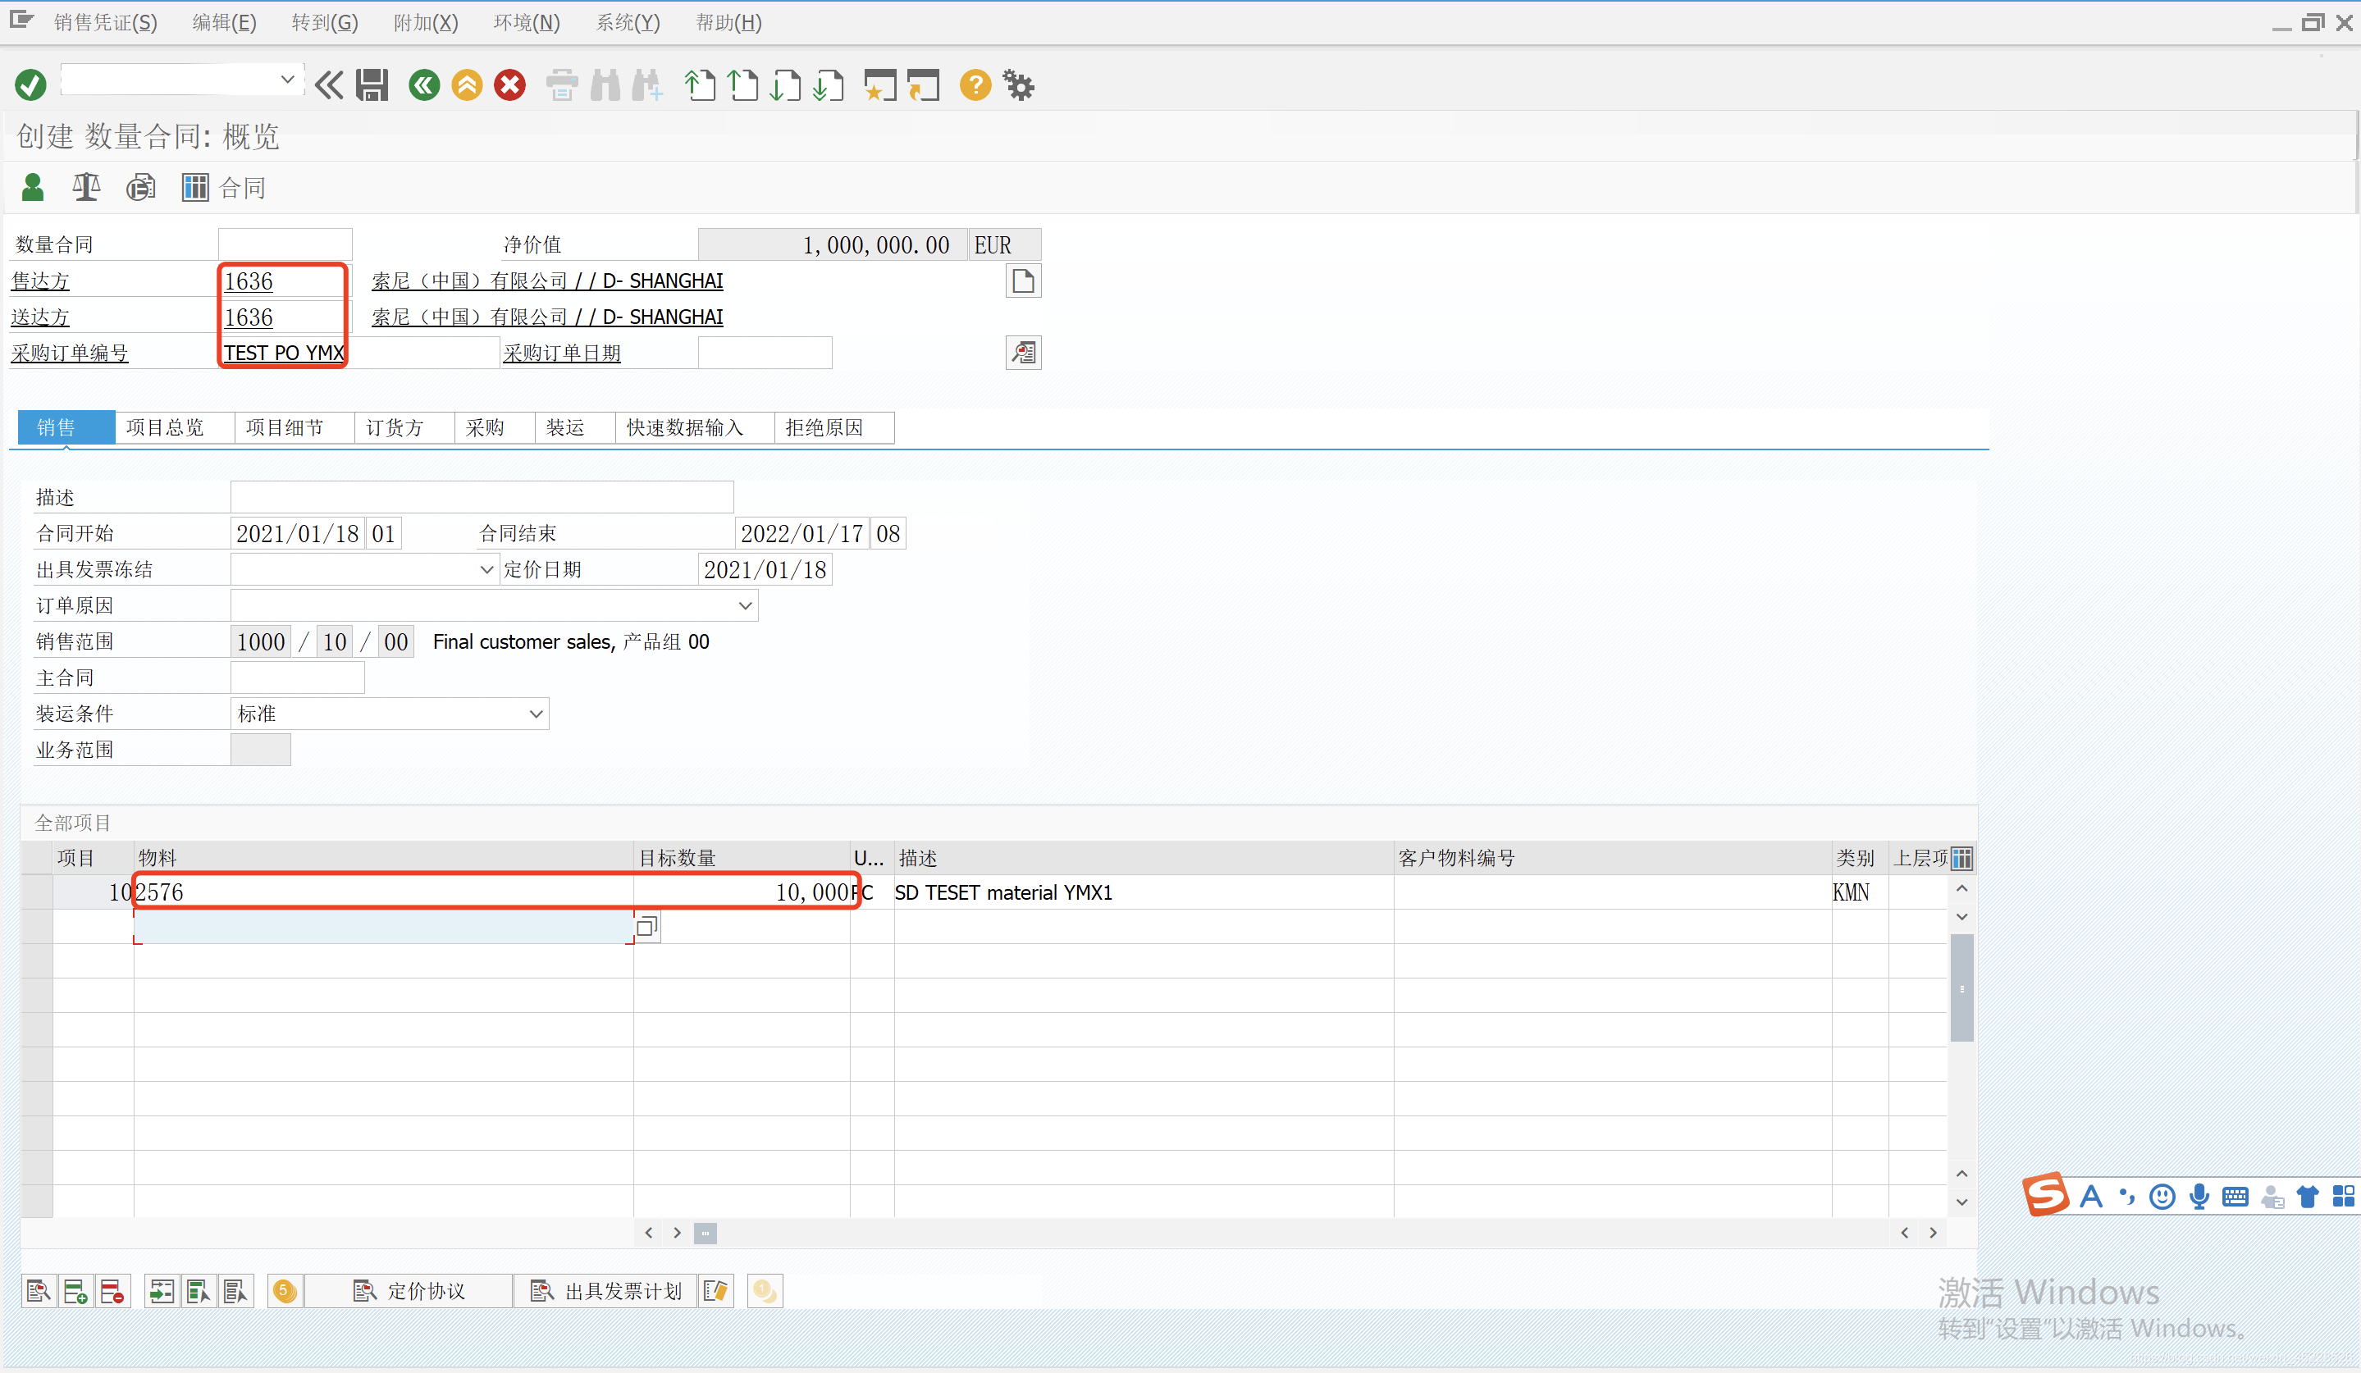The width and height of the screenshot is (2361, 1373).
Task: Click the Sogou input method S icon
Action: point(2045,1195)
